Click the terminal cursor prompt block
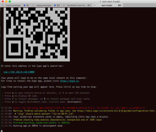This screenshot has height=132, width=156. coord(2,131)
